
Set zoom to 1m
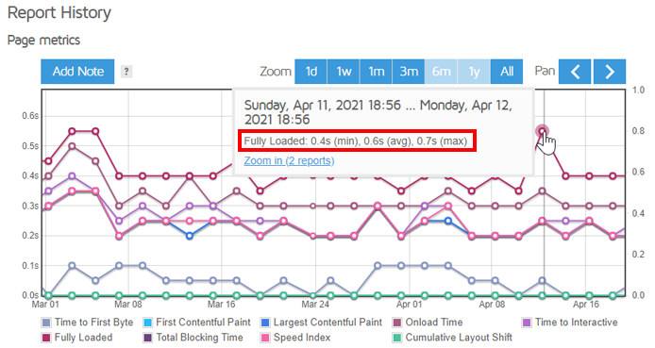tap(376, 72)
